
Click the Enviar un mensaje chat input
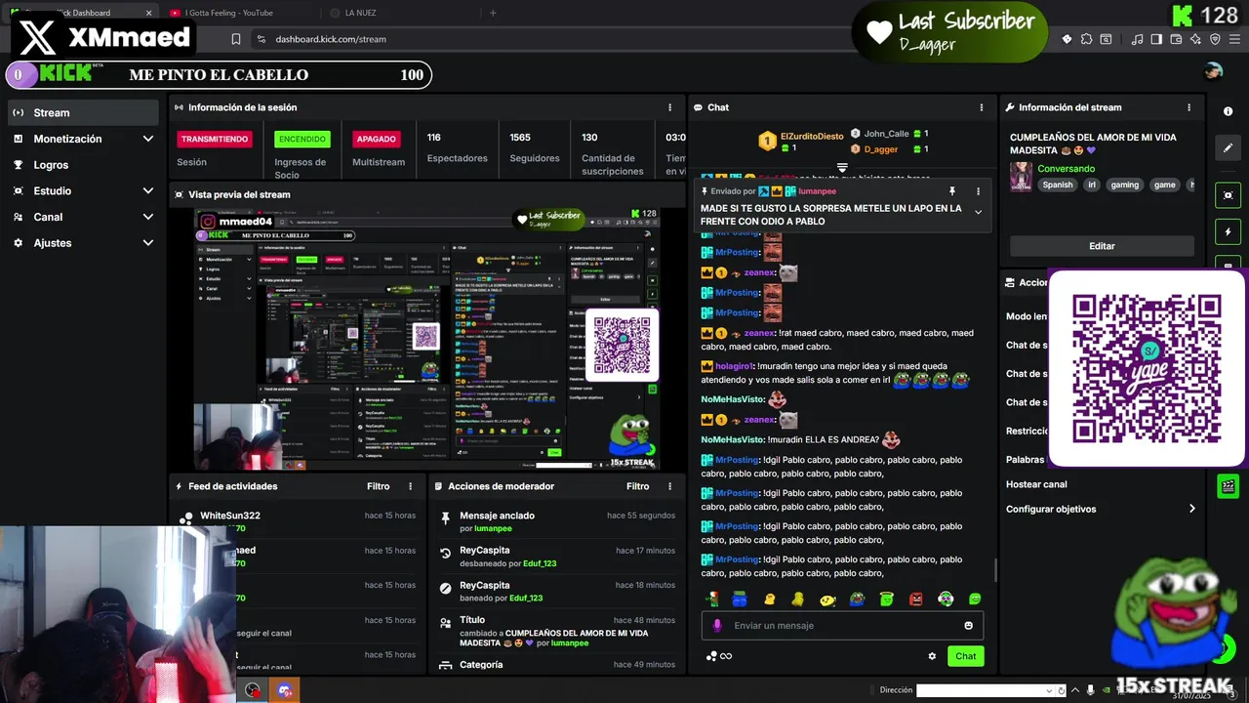click(841, 626)
